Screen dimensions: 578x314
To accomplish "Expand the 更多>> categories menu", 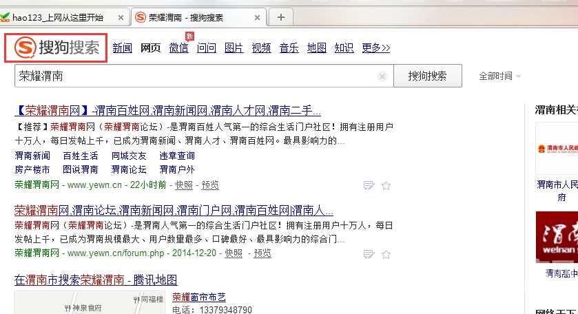I will [x=375, y=48].
